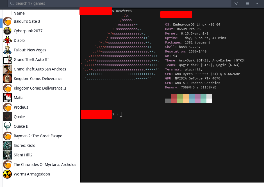The image size is (264, 187).
Task: Click the Rayman 2 game icon
Action: [x=7, y=136]
